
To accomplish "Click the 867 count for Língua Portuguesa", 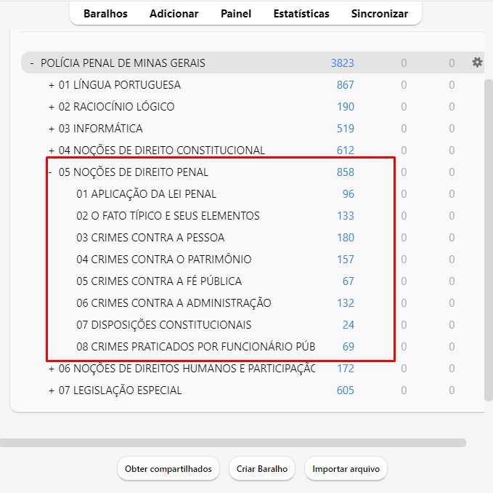I will click(345, 85).
